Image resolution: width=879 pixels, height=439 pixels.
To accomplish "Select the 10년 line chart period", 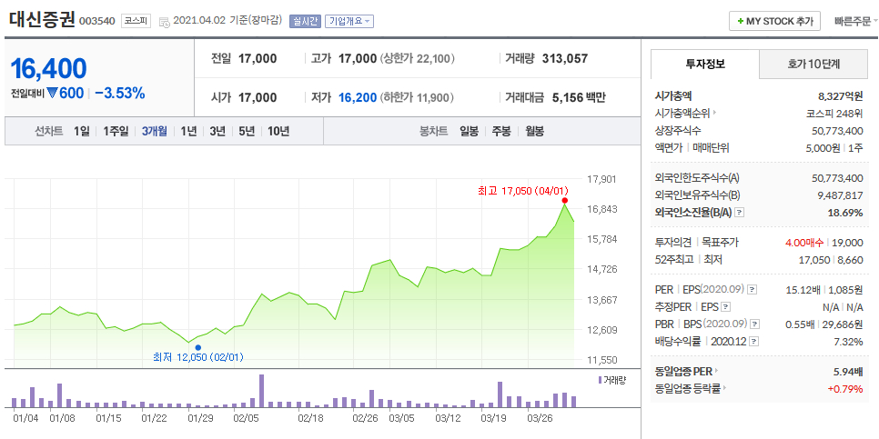I will point(278,132).
